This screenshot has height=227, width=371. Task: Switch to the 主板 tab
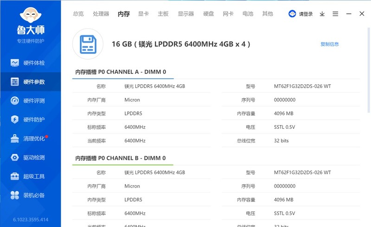tap(163, 14)
